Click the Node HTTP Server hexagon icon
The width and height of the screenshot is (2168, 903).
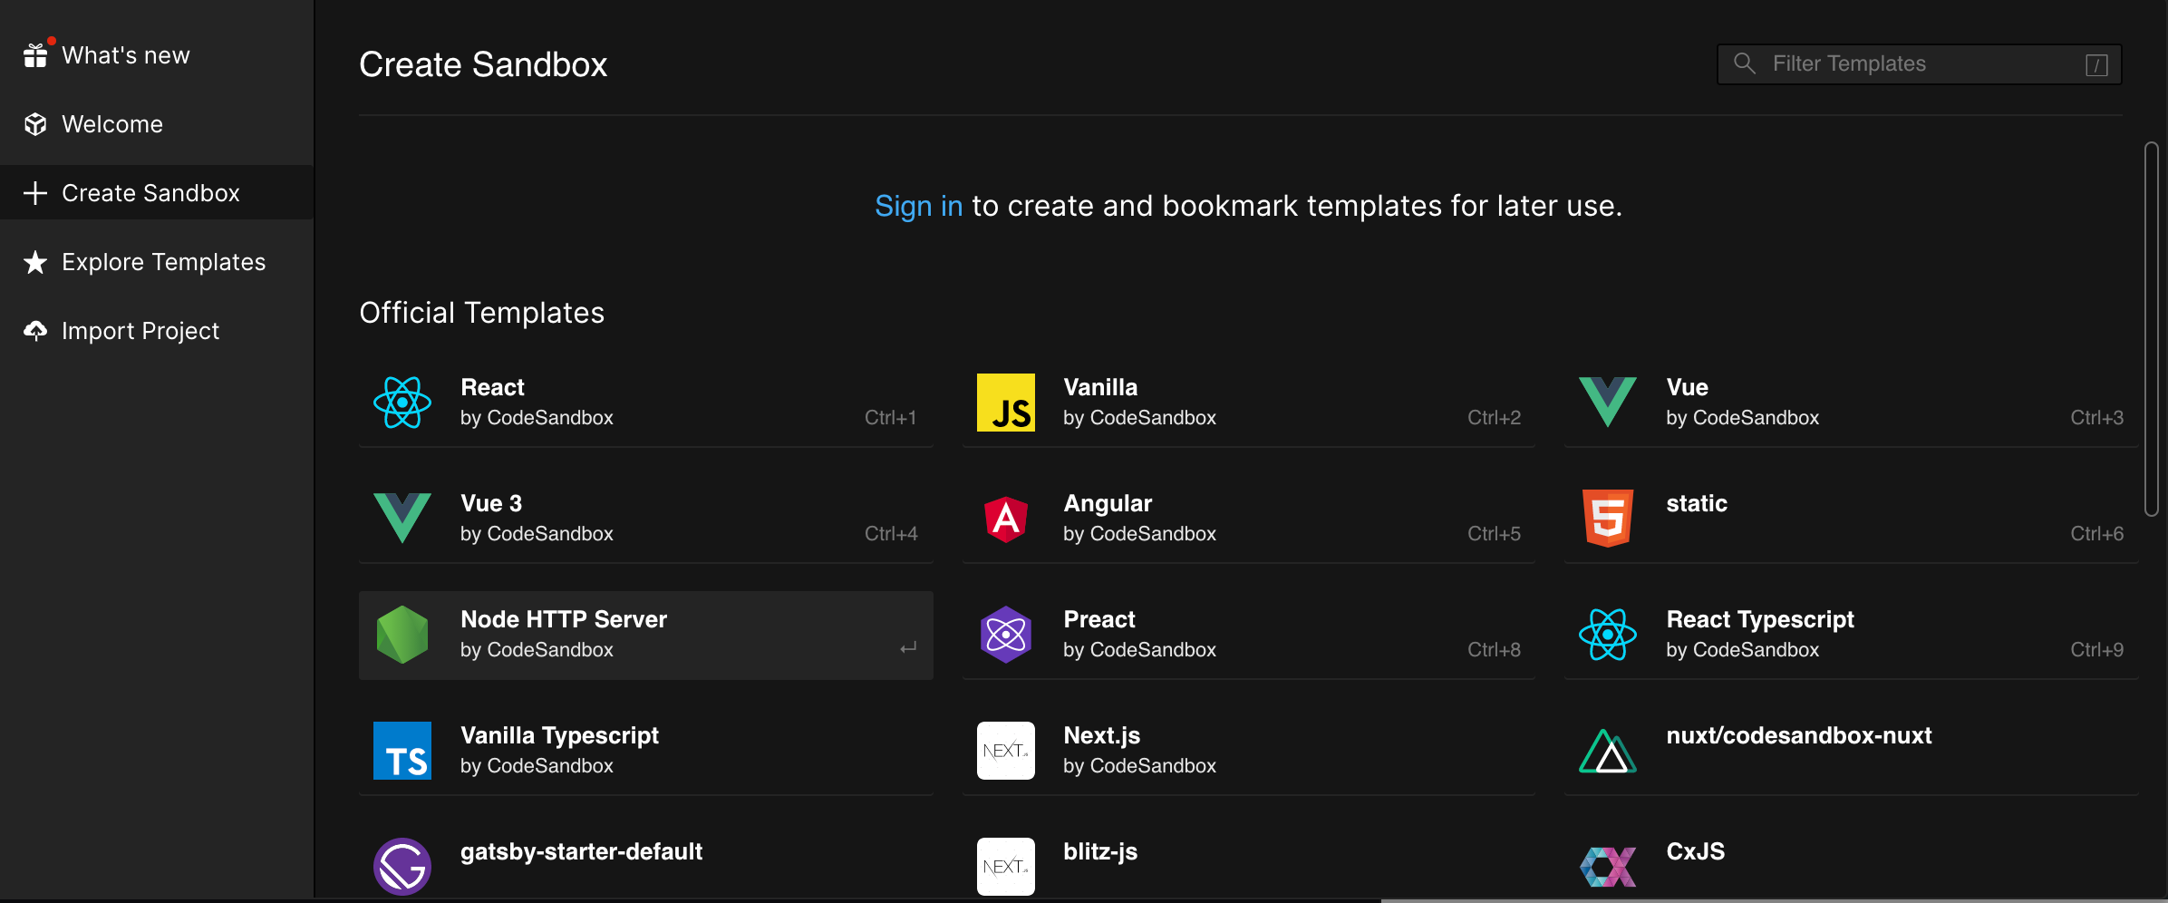click(402, 634)
